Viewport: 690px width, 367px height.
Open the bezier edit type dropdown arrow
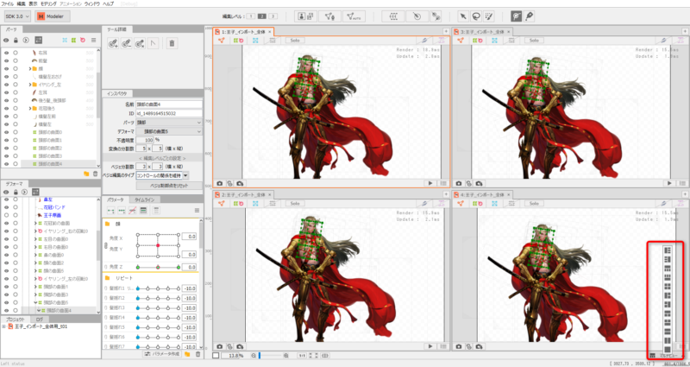185,175
